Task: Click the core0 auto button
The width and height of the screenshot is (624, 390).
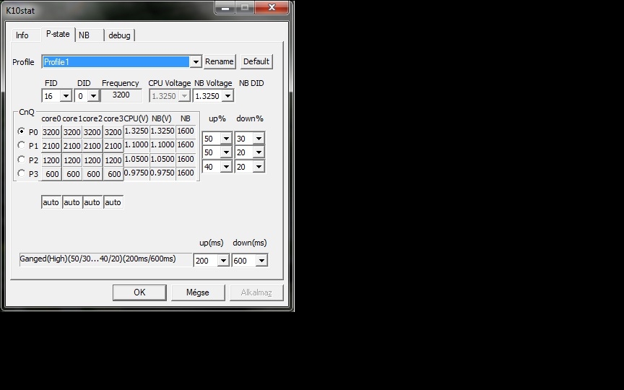Action: click(x=51, y=202)
